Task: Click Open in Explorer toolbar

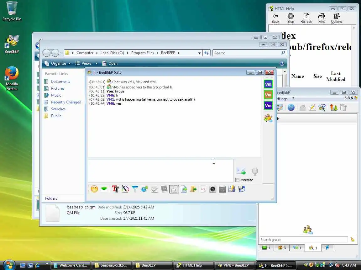Action: click(110, 63)
